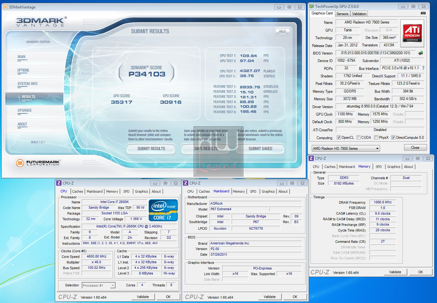Click the Driver Version field in GPU-Z
The width and height of the screenshot is (437, 303).
pyautogui.click(x=380, y=107)
